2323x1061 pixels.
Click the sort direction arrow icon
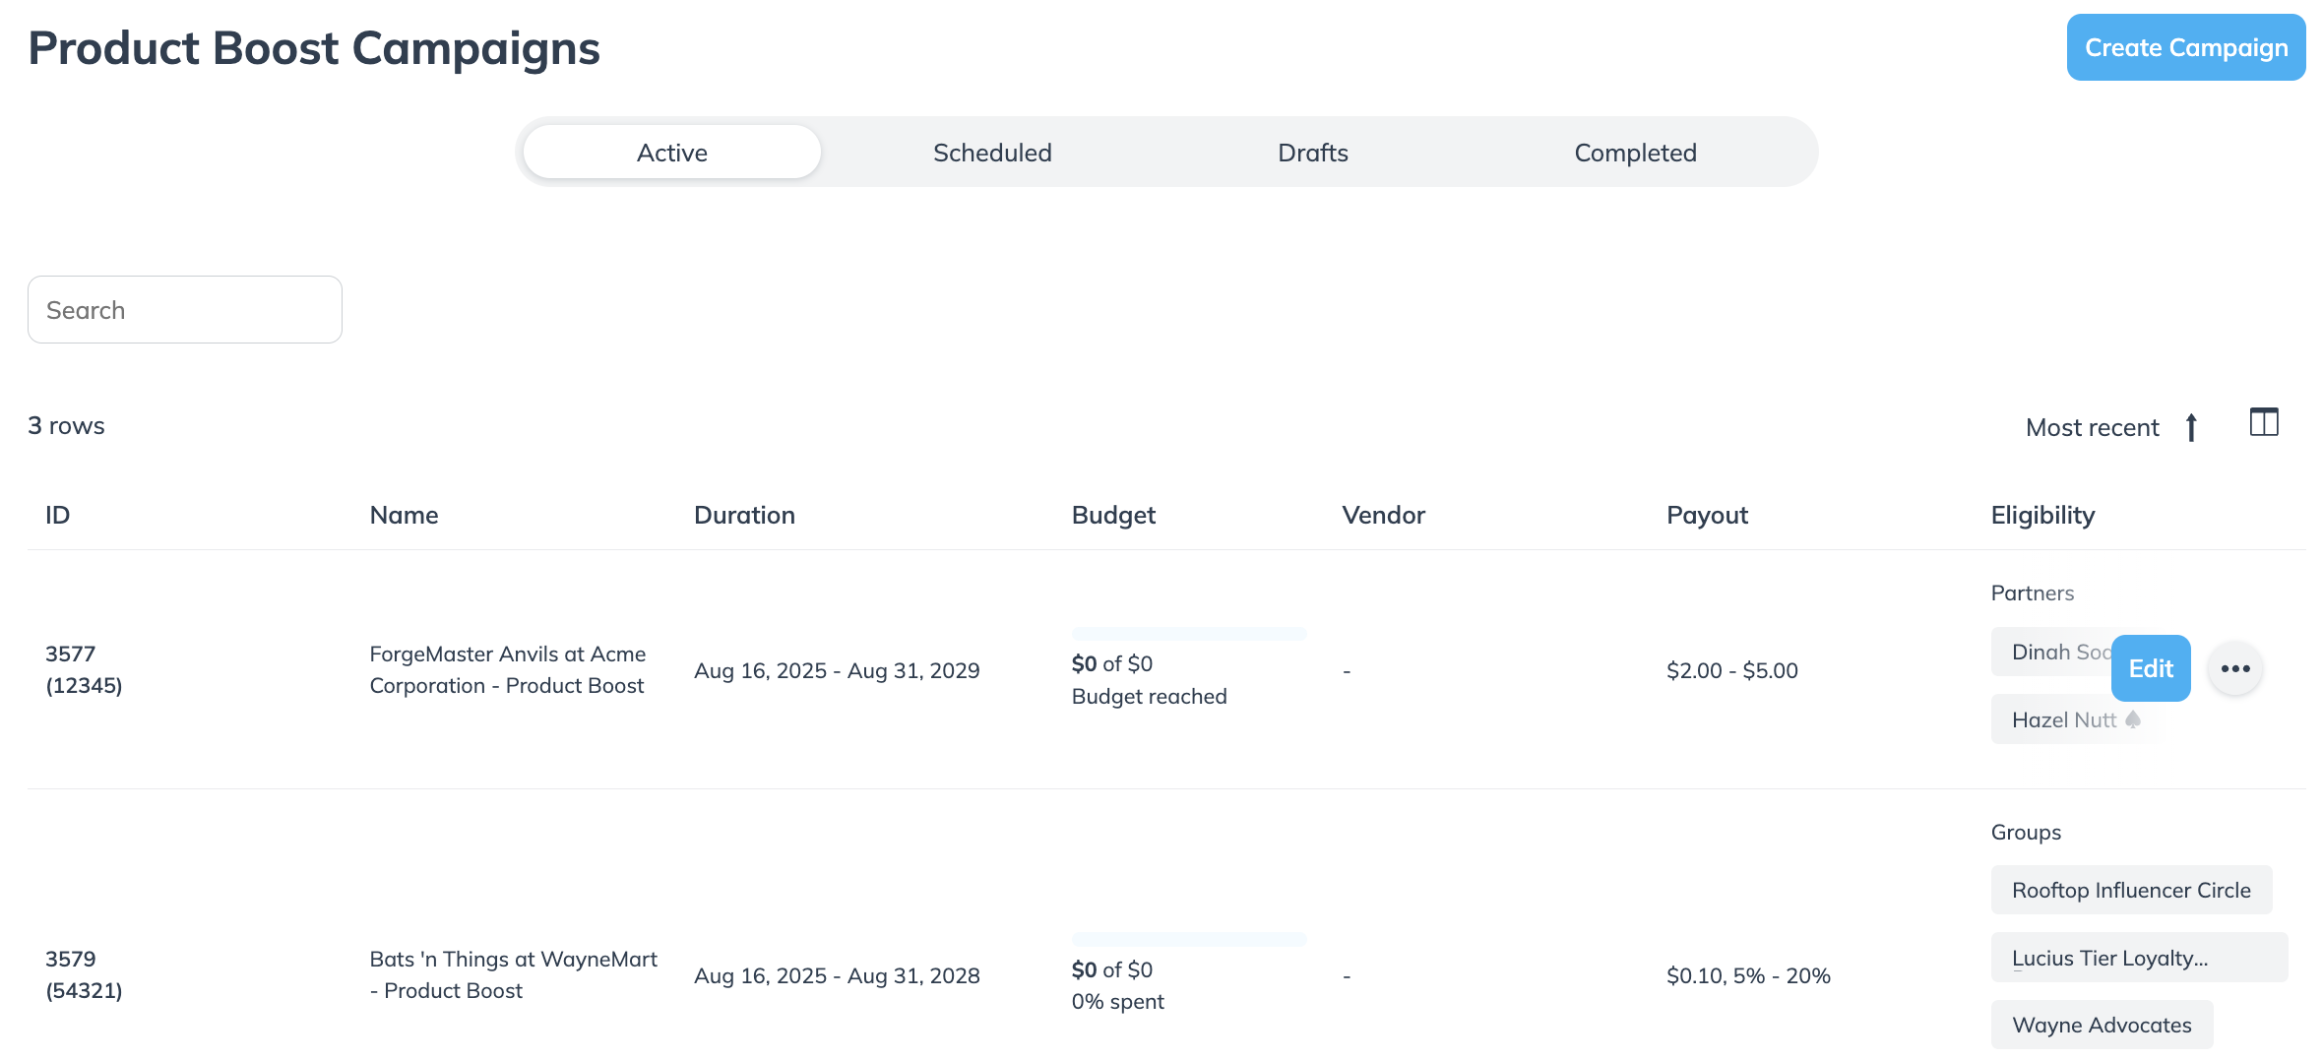click(2191, 428)
